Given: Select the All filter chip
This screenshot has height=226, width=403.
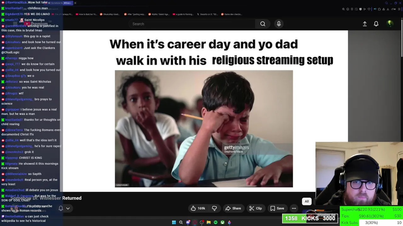Looking at the screenshot, I should [x=307, y=202].
